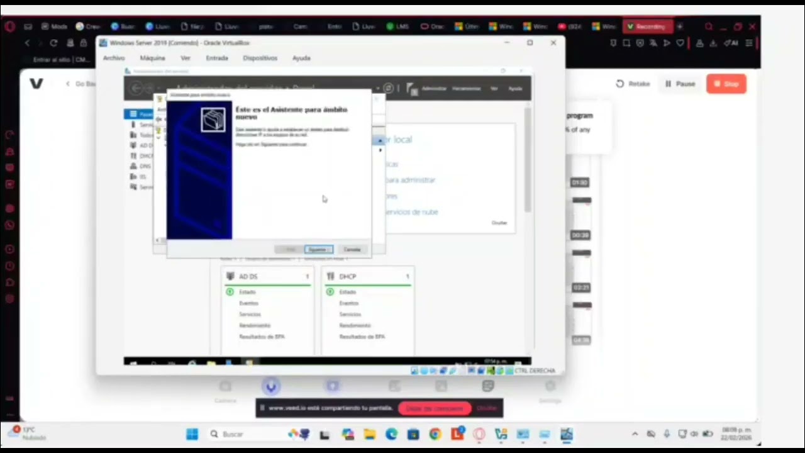805x453 pixels.
Task: Click the browser reload icon
Action: tap(53, 43)
